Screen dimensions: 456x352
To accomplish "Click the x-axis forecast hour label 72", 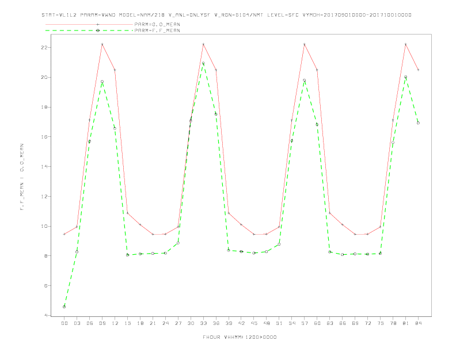I will click(x=368, y=323).
